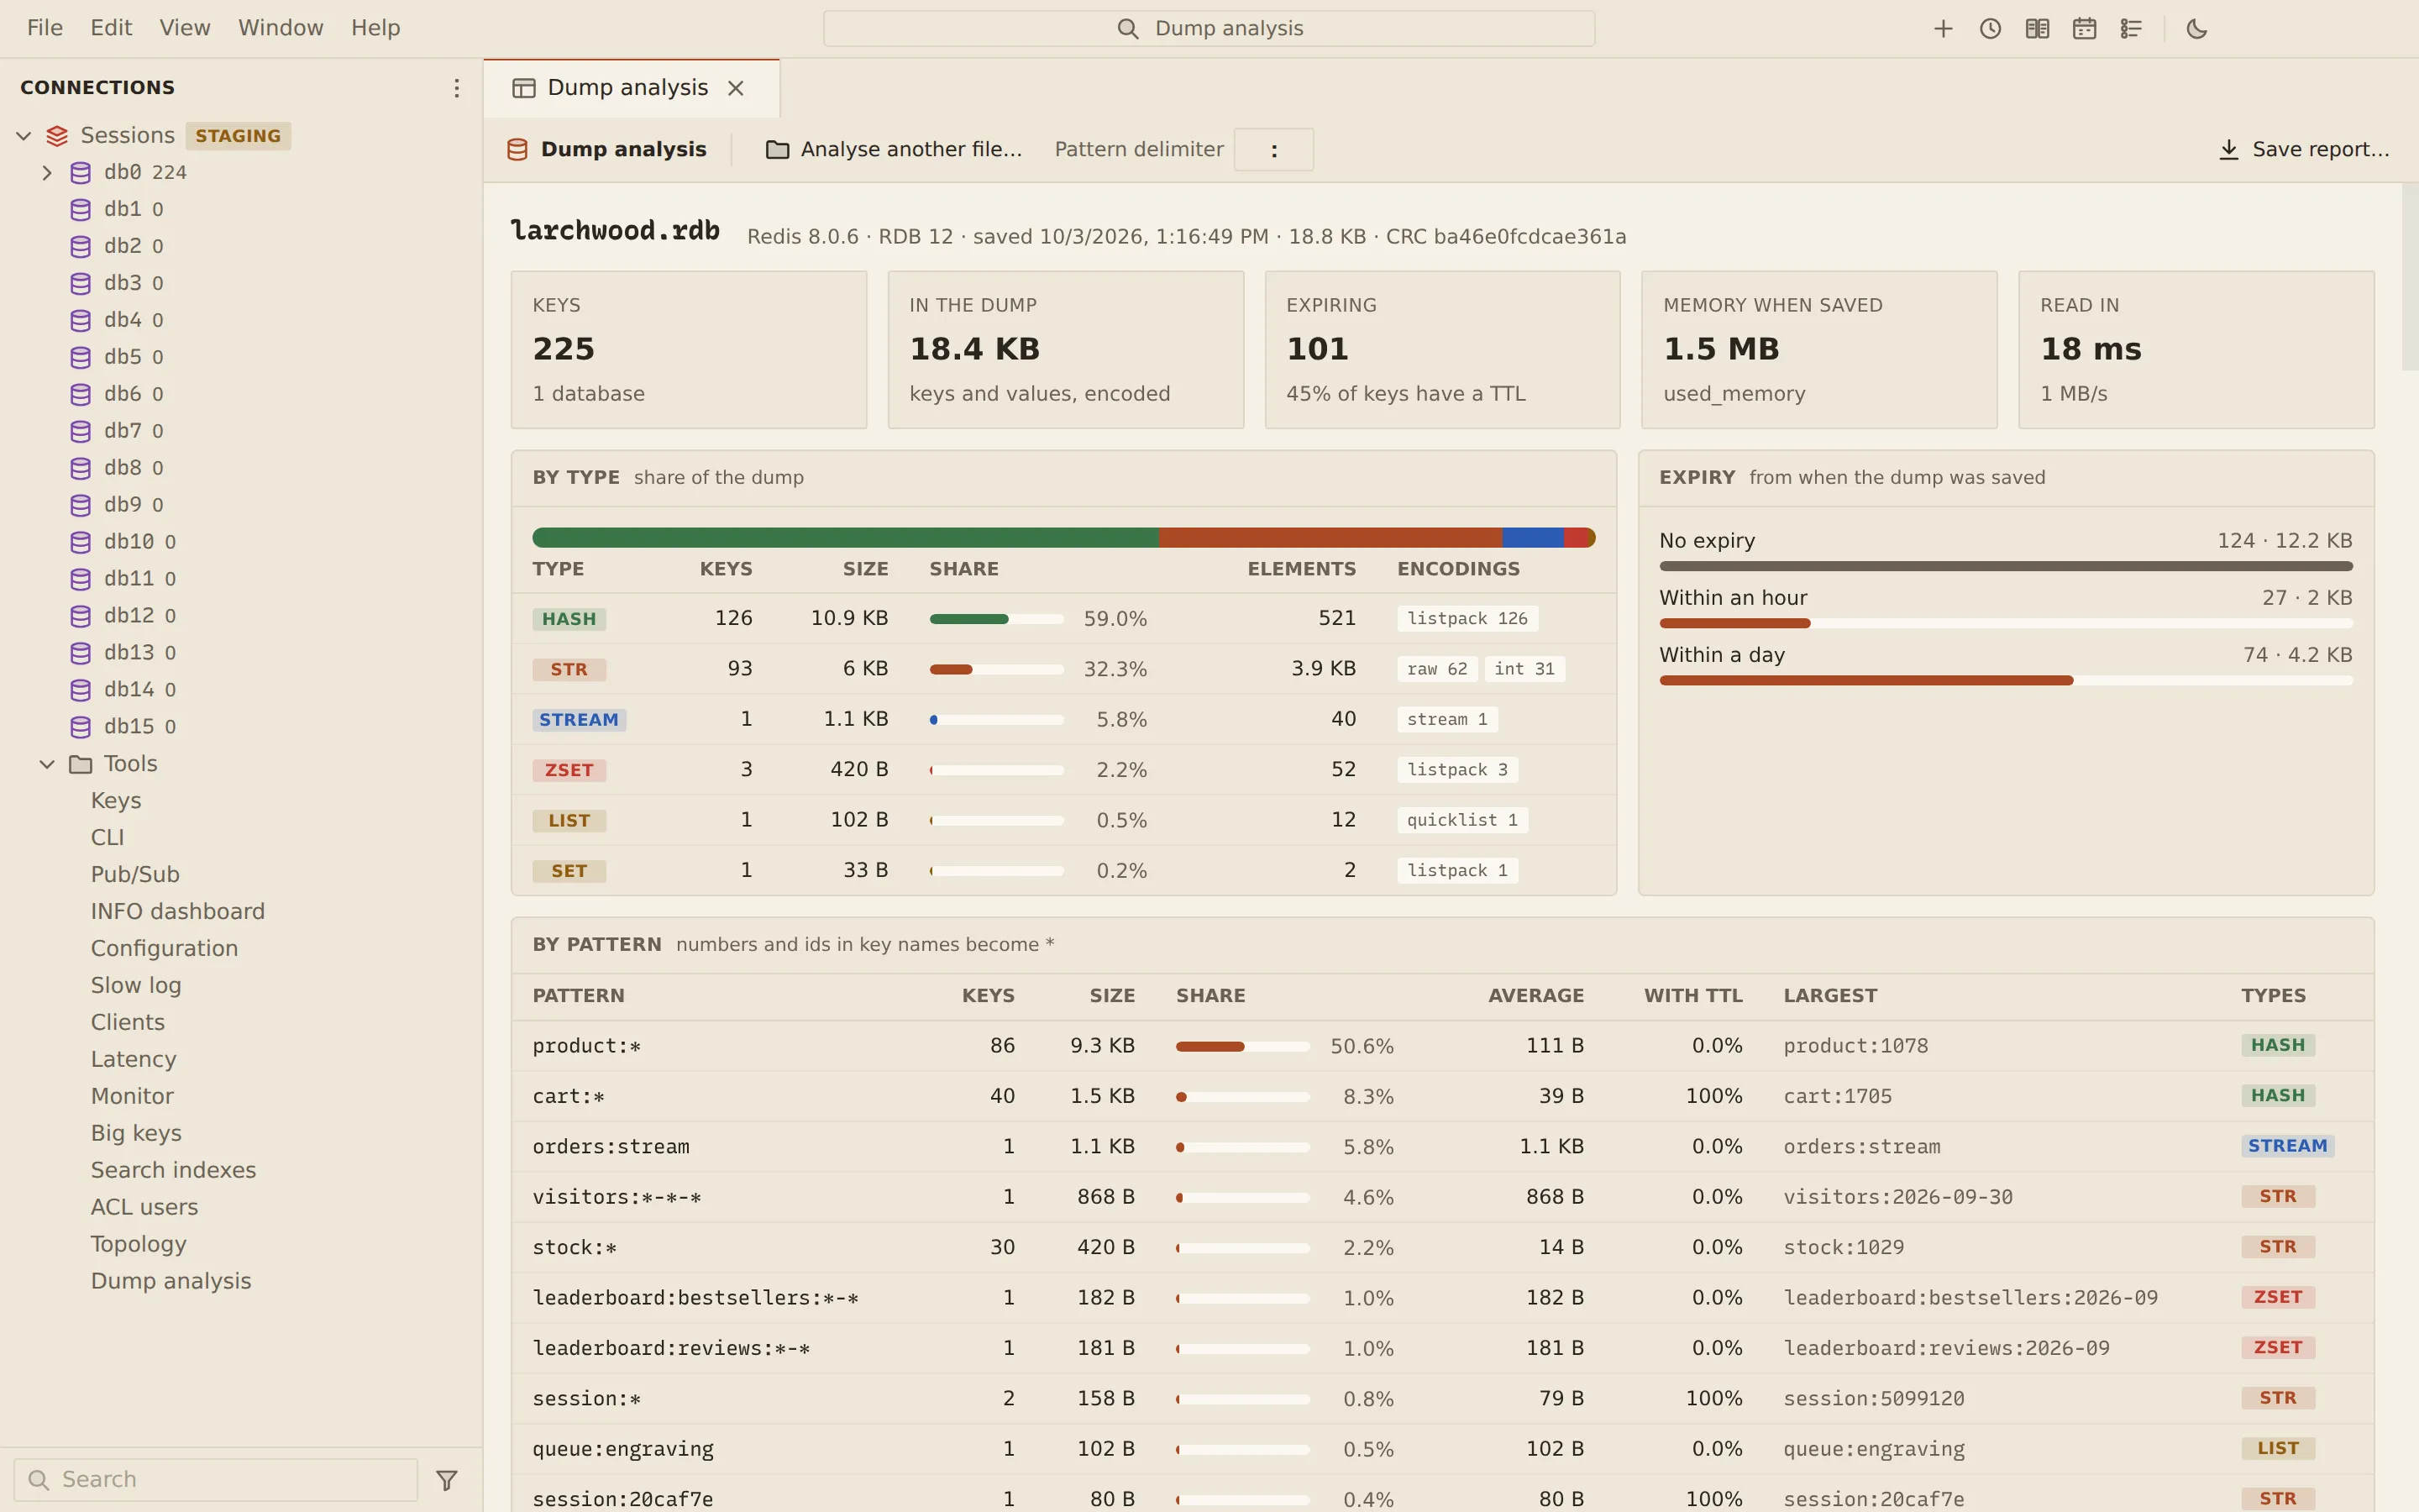Click the filter funnel icon
Viewport: 2419px width, 1512px height.
coord(447,1479)
